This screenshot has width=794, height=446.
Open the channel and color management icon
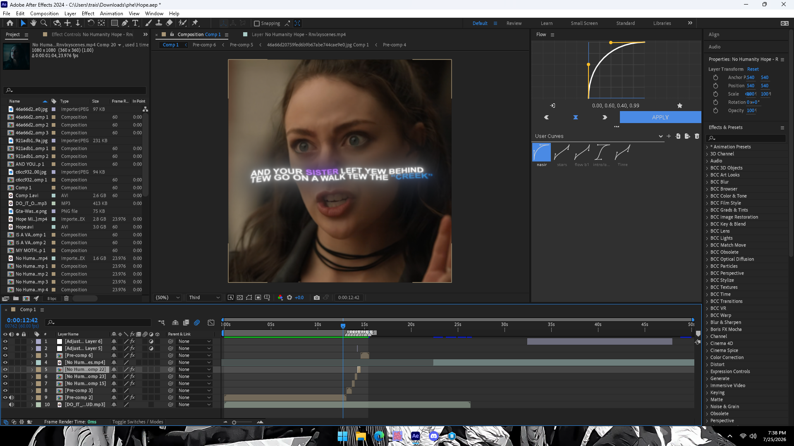coord(280,297)
